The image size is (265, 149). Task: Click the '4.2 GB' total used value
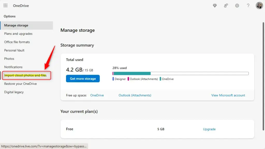(x=74, y=70)
